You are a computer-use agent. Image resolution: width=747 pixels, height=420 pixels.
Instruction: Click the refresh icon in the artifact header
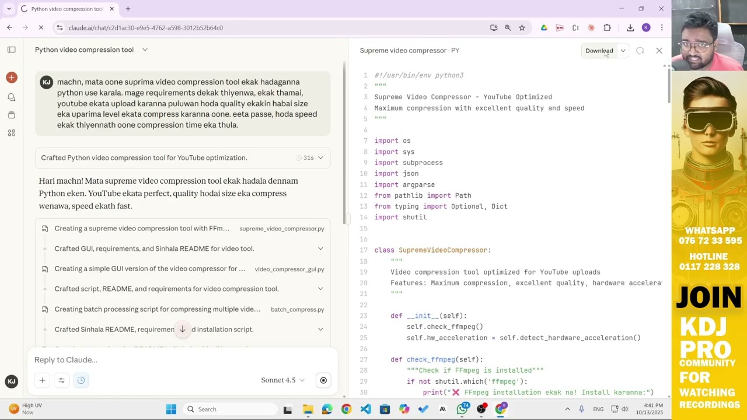point(640,51)
